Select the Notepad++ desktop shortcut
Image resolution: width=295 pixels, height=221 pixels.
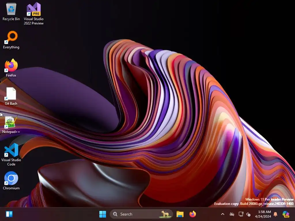(11, 125)
